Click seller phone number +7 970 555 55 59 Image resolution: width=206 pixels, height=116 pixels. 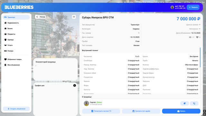click(96, 104)
